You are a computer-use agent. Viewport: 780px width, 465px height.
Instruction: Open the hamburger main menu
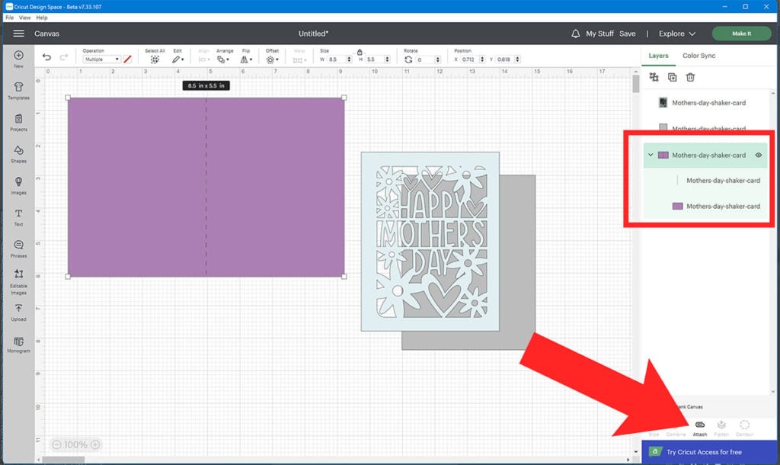[x=18, y=34]
